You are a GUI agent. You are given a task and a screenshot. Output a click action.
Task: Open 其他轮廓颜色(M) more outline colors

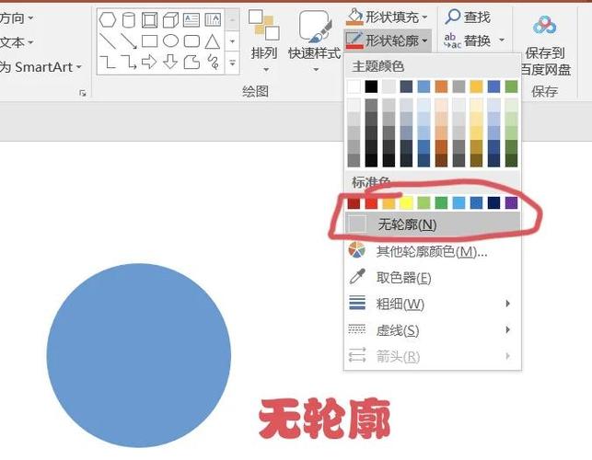click(433, 251)
